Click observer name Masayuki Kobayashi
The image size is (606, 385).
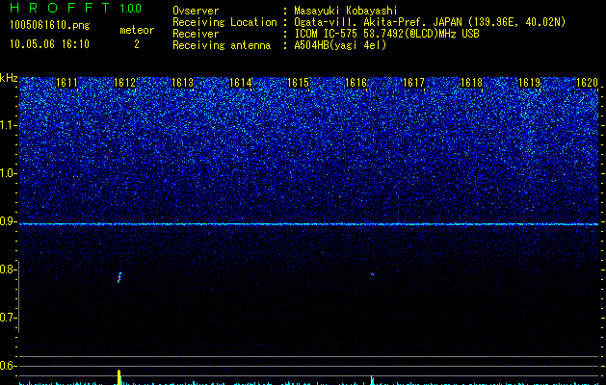click(x=346, y=11)
